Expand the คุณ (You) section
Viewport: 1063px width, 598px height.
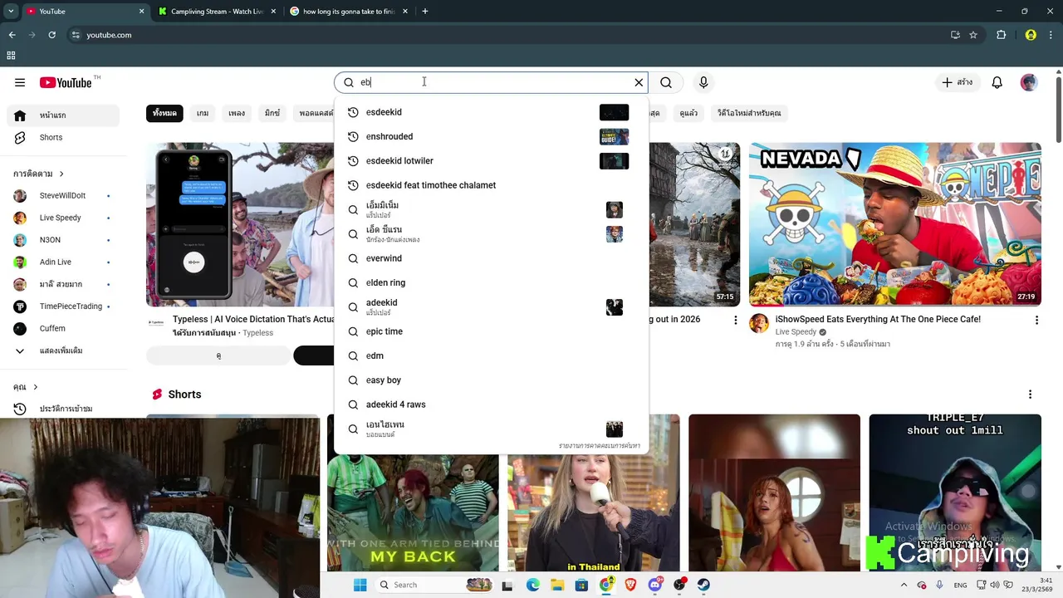coord(26,387)
